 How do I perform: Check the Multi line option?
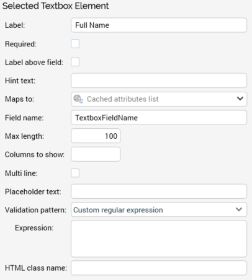point(75,173)
